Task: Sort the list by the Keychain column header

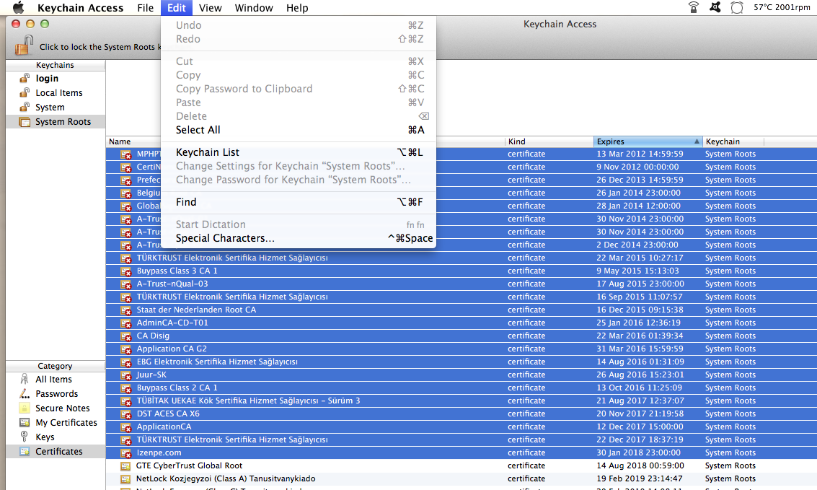Action: 733,141
